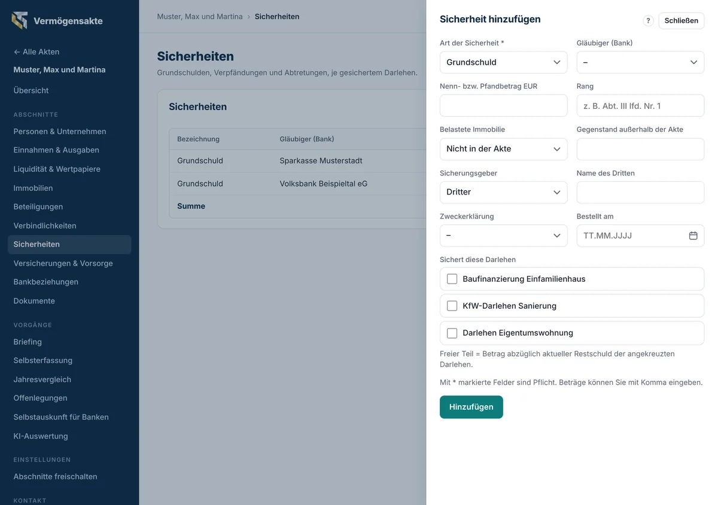Go to Übersicht in sidebar

(x=31, y=90)
